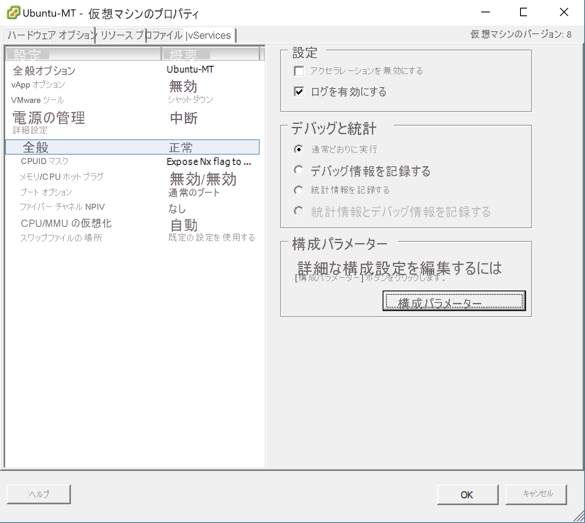Select 統計情報とデバッグ情報を記録する radio button

point(299,211)
